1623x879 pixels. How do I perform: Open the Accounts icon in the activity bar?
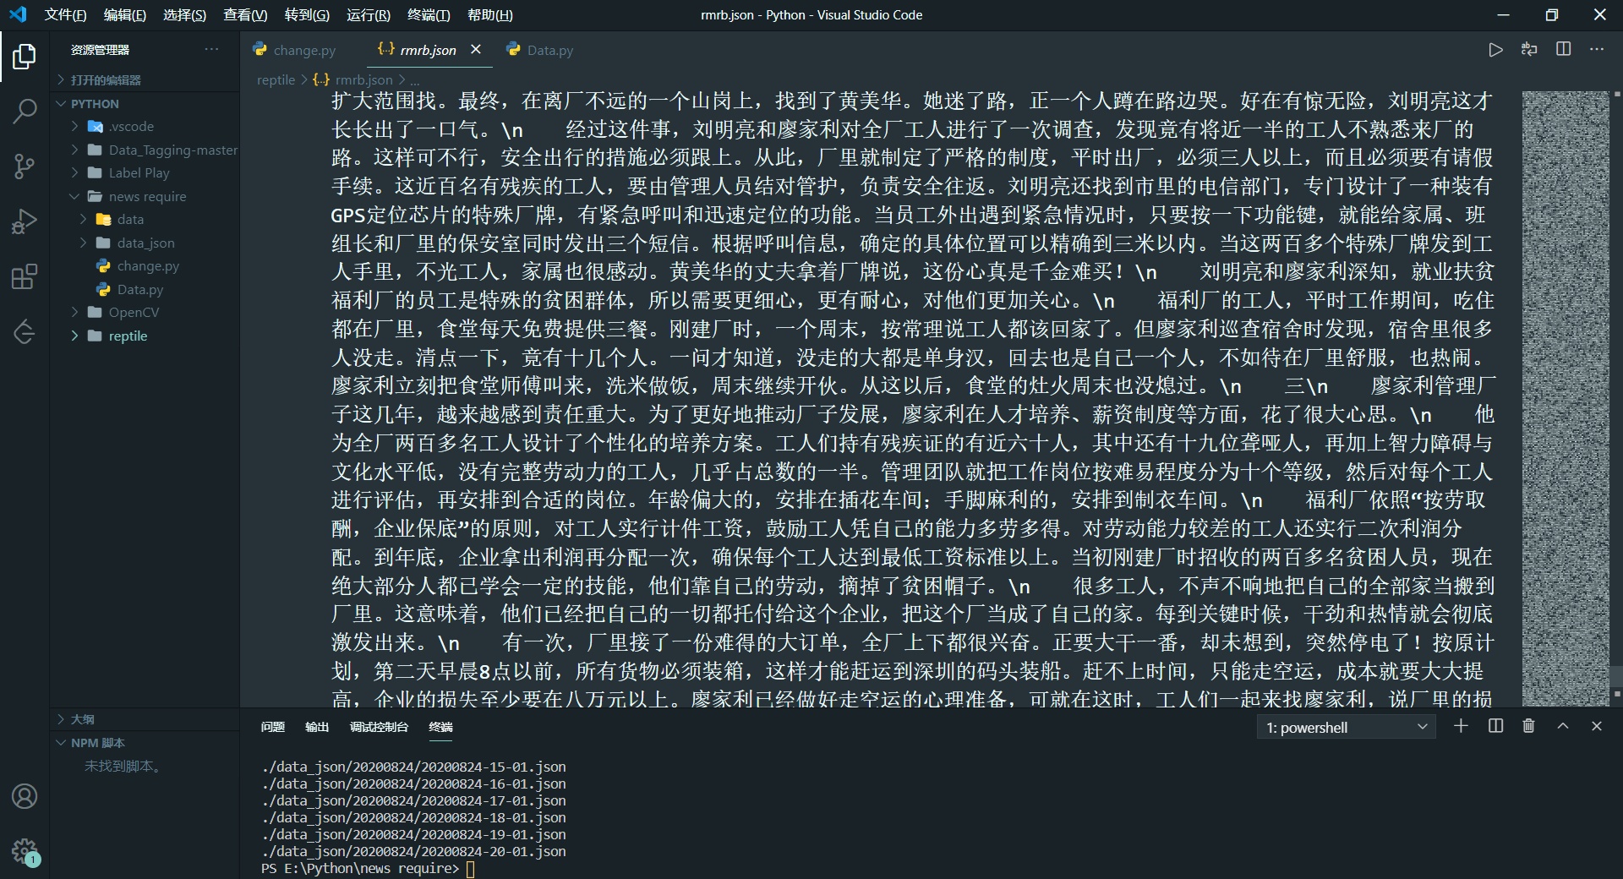(x=25, y=797)
